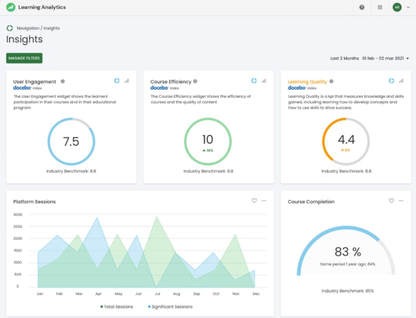Click the circular icon on Course Efficiency
Viewport: 416px width, 318px height.
tap(254, 81)
